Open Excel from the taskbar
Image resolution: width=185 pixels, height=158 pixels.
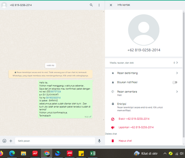coord(93,154)
